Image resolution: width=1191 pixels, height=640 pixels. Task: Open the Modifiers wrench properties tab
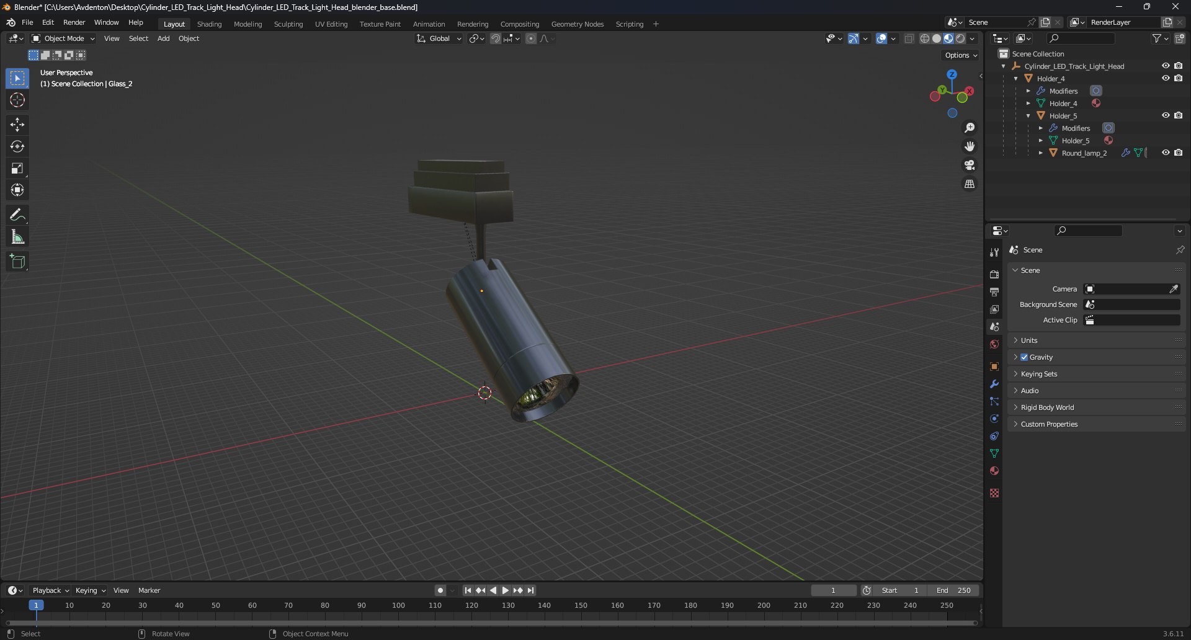[x=994, y=384]
